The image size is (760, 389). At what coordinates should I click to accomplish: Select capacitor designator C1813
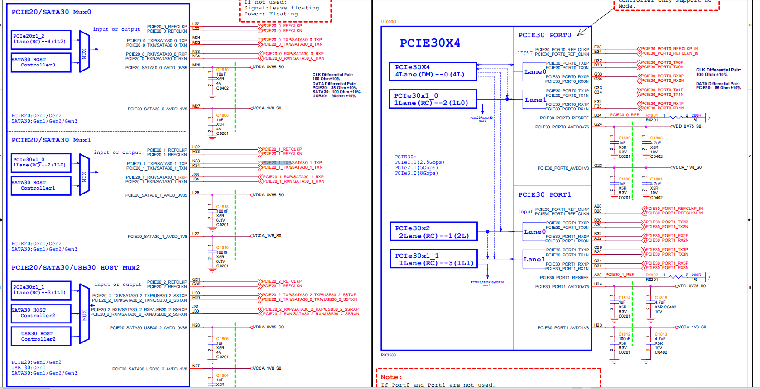661,334
